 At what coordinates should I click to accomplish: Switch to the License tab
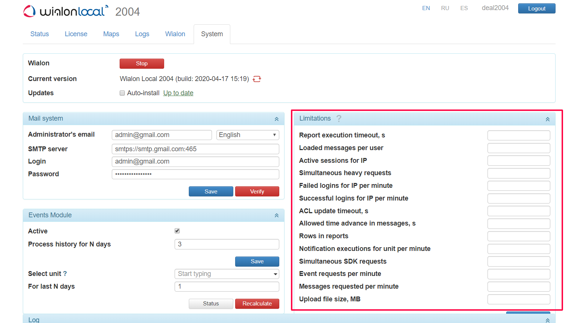coord(76,34)
